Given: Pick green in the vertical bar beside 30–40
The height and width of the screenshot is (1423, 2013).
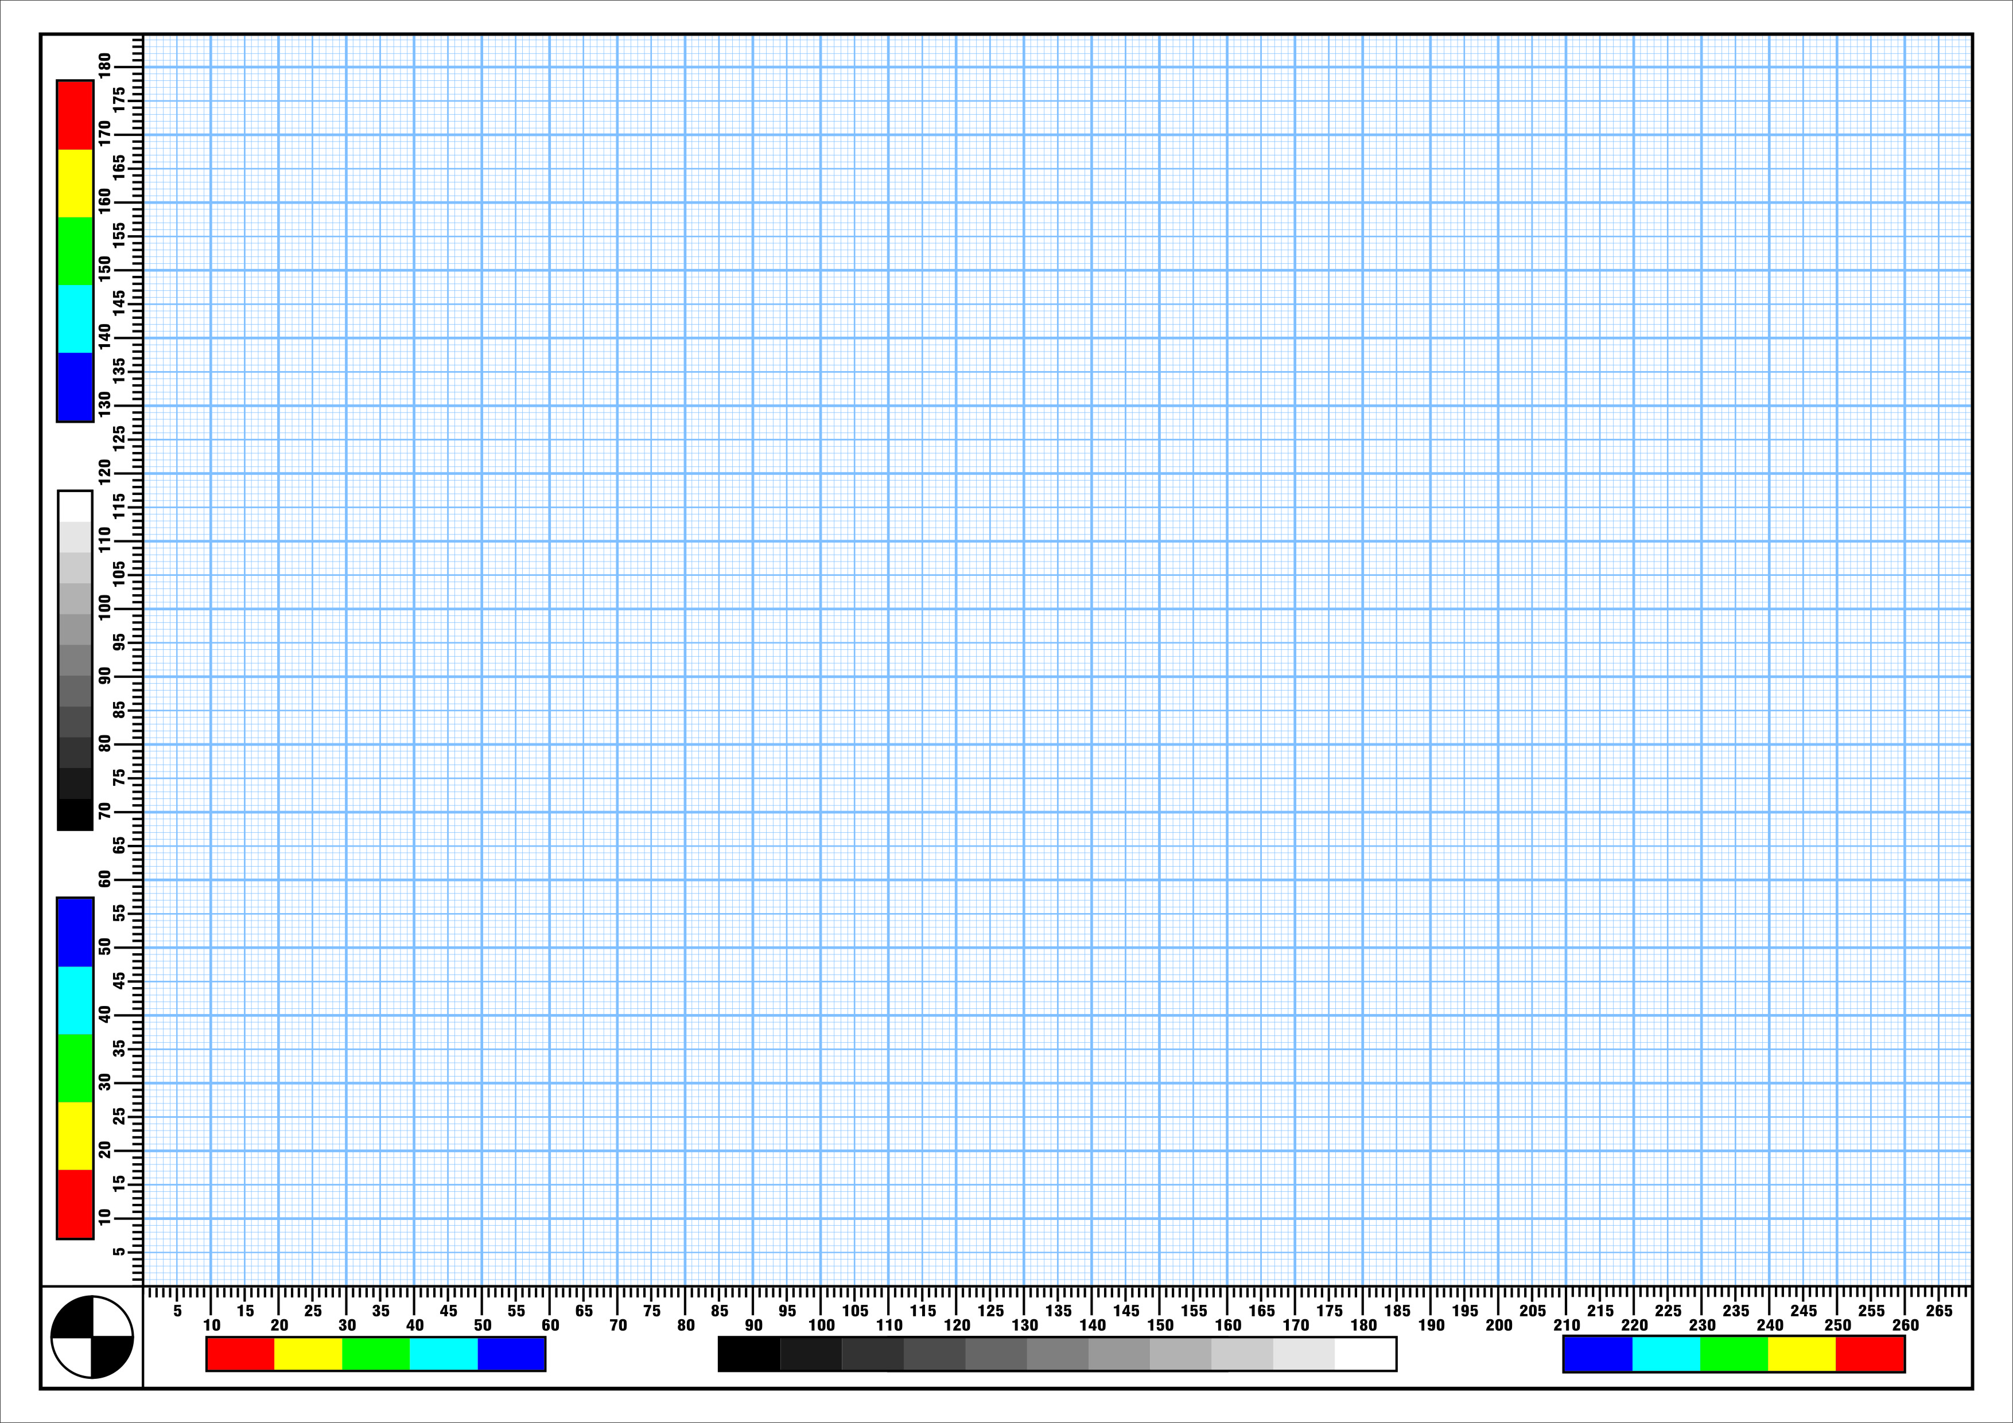Looking at the screenshot, I should click(75, 1068).
